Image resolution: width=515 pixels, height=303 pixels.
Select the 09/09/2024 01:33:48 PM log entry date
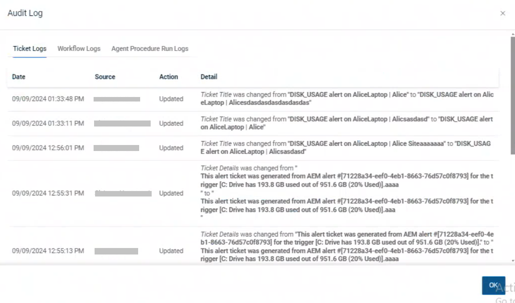[48, 99]
